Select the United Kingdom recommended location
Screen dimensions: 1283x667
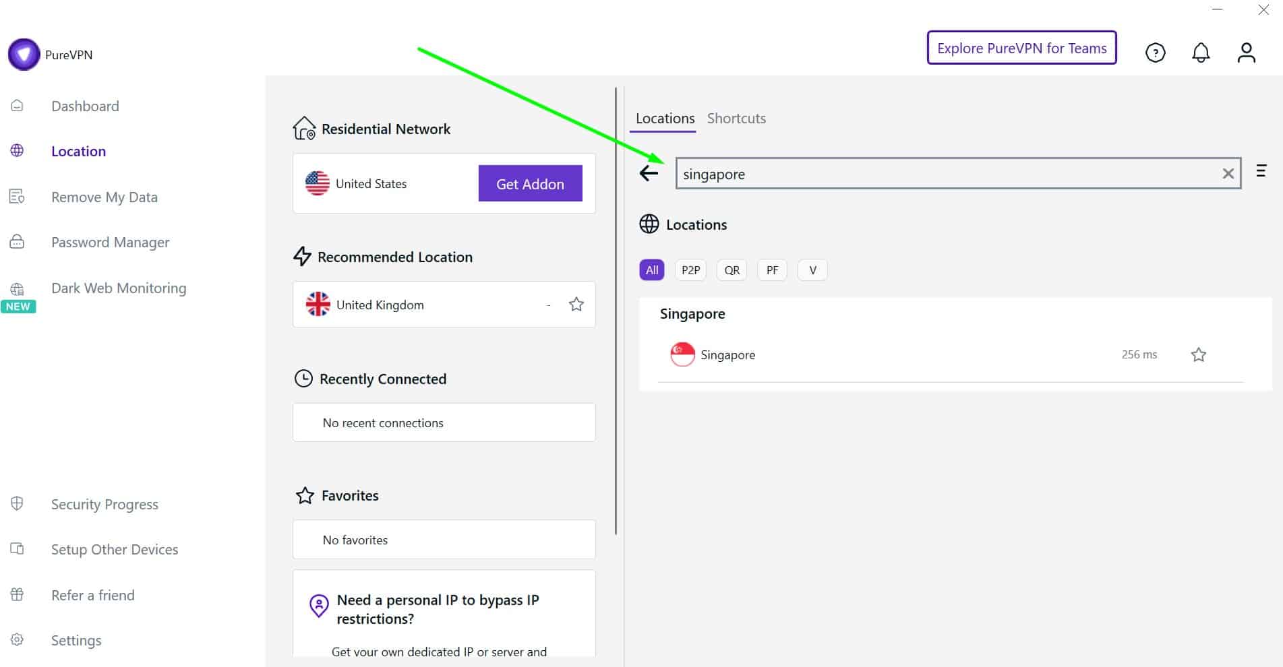(x=444, y=305)
